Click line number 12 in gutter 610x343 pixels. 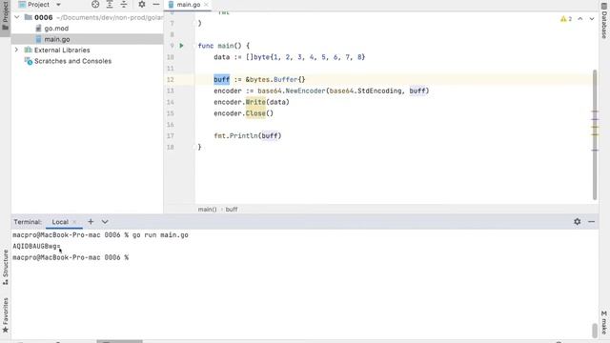pos(171,79)
